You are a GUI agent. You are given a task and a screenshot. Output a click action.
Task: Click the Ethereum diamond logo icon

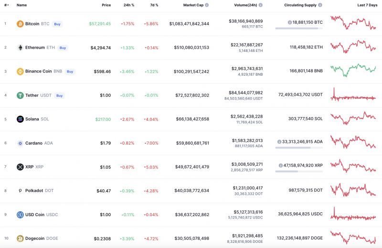20,48
